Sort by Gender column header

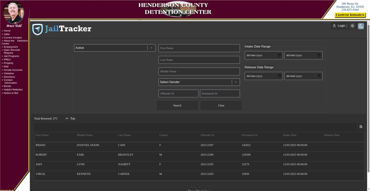(163, 135)
